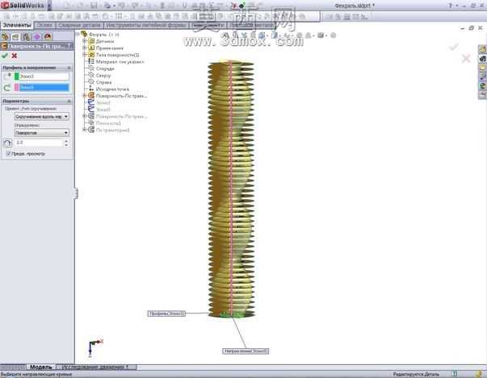Click the turns value field showing 2.0
The image size is (487, 378).
point(39,143)
